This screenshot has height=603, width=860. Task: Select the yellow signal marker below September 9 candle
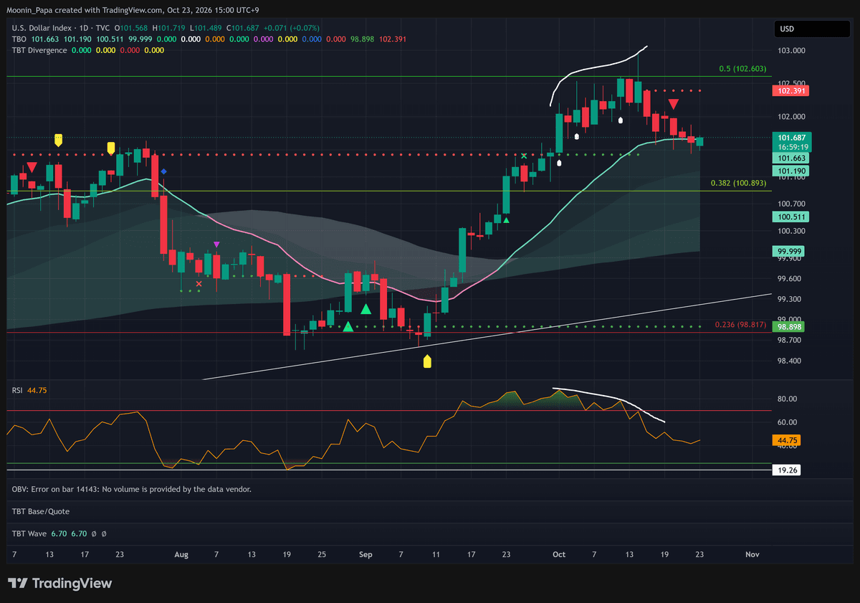[427, 361]
